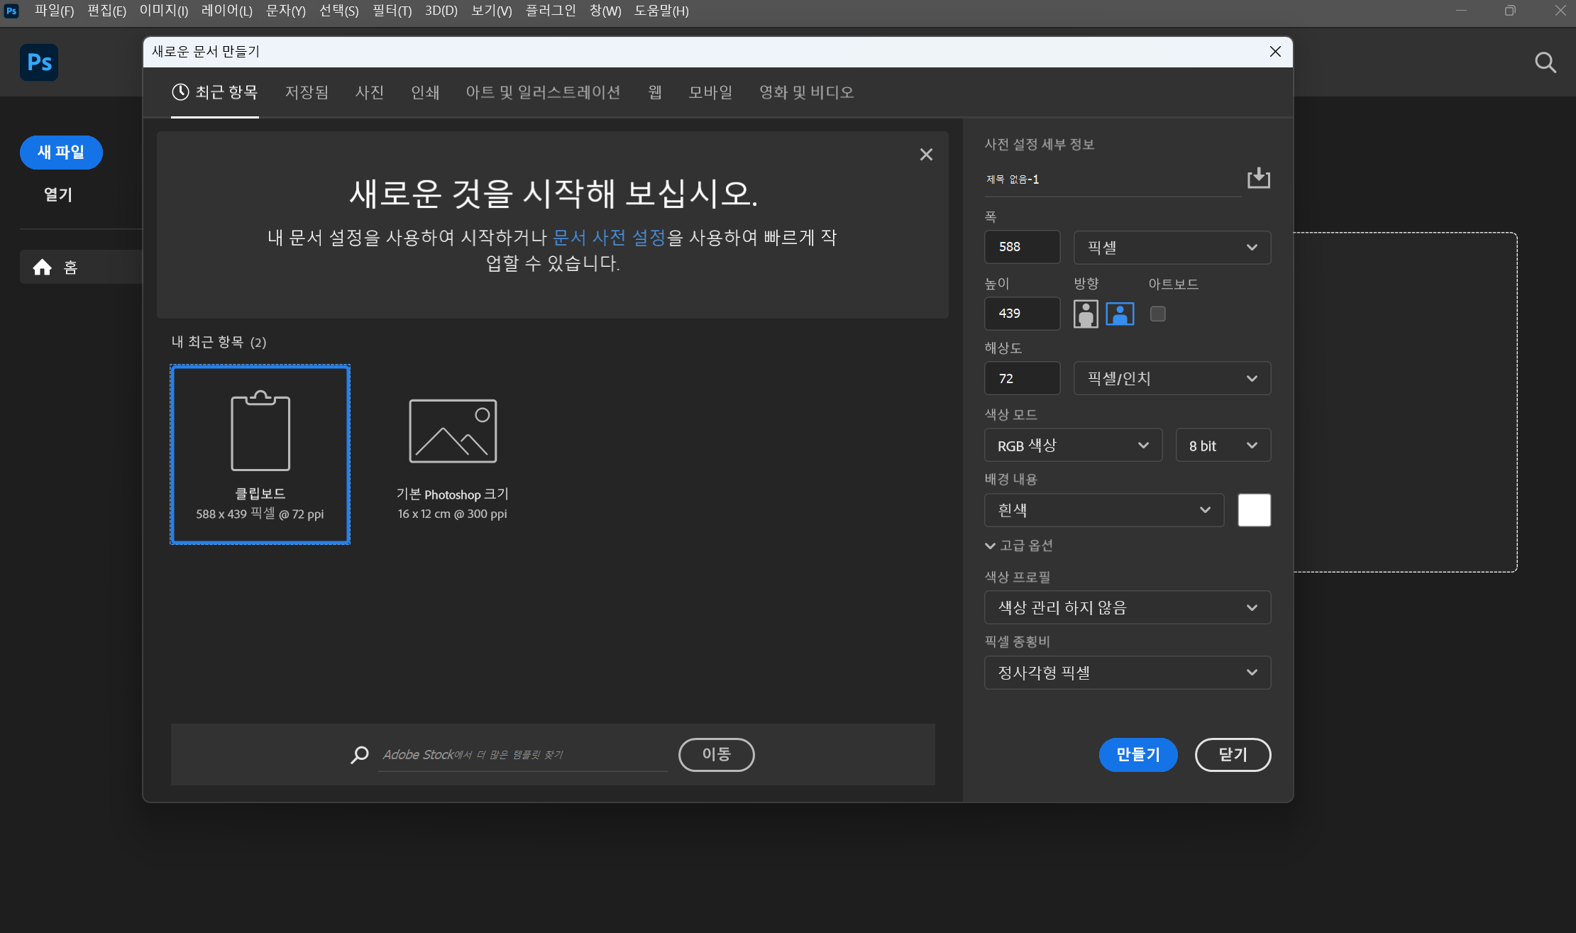Open the 도움말(H) menu
1576x933 pixels.
[661, 11]
